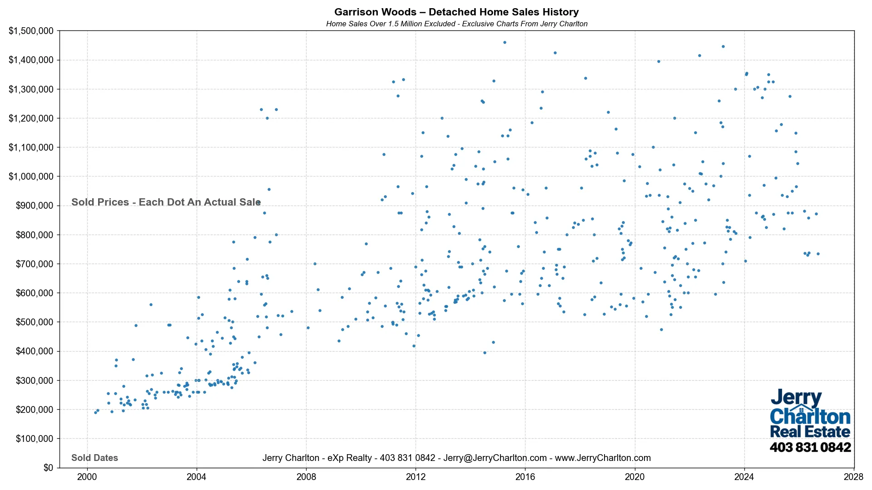Click the Sold Dates label
Screen dimensions: 872x490
(x=94, y=458)
